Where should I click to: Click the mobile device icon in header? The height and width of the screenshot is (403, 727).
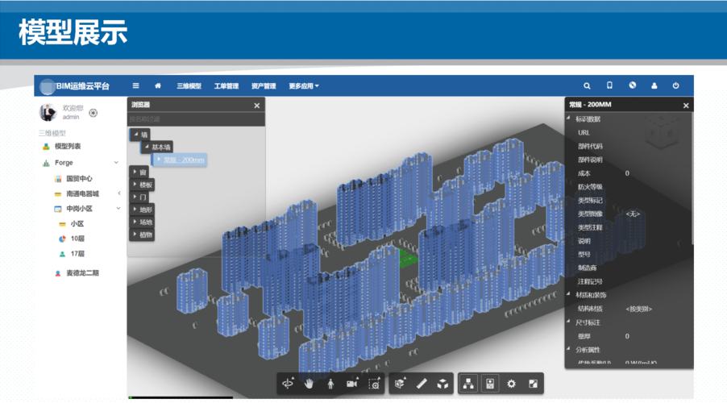[x=609, y=85]
